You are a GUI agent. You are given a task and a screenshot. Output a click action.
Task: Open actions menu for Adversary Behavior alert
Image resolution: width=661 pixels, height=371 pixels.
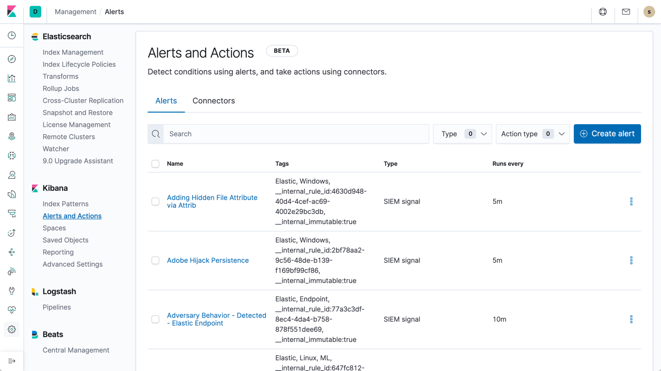coord(631,319)
